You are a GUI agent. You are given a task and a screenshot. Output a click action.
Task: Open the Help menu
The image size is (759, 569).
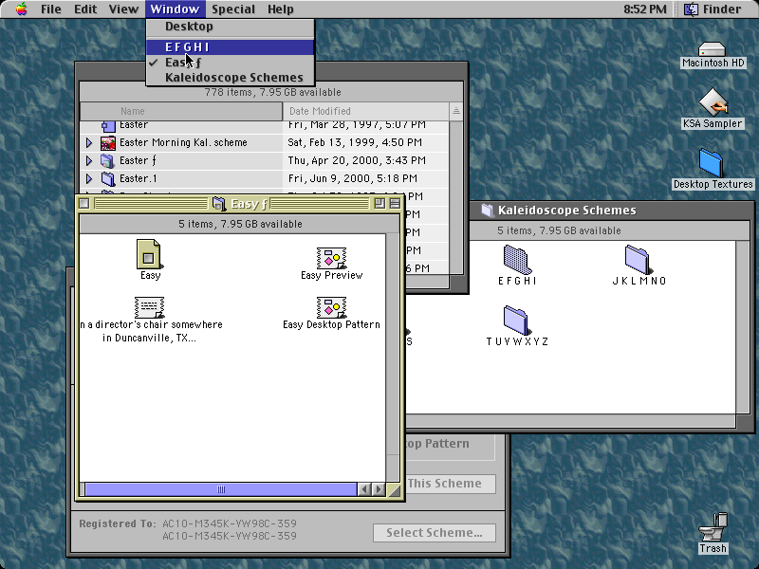click(x=281, y=9)
